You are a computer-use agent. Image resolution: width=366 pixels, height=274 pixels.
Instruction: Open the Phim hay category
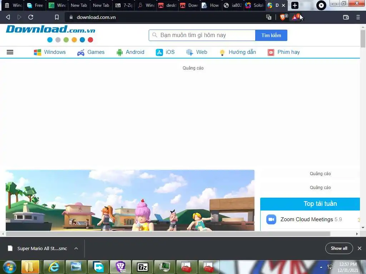(283, 52)
